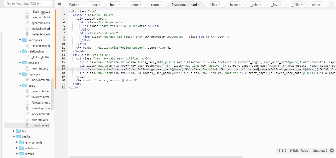Image resolution: width=336 pixels, height=158 pixels.
Task: Click the Go to Anything search field
Action: 27,4
